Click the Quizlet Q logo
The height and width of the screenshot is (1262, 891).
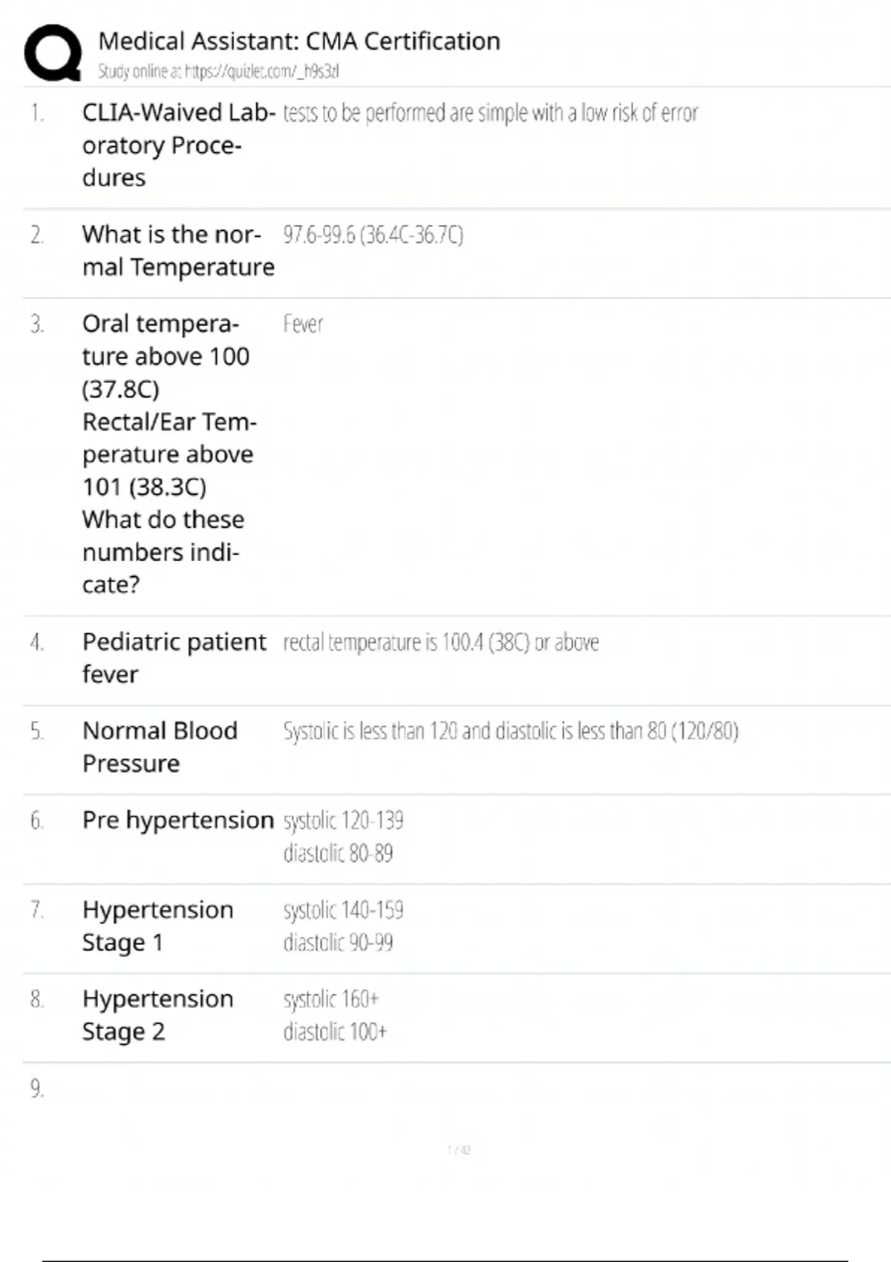pyautogui.click(x=53, y=52)
